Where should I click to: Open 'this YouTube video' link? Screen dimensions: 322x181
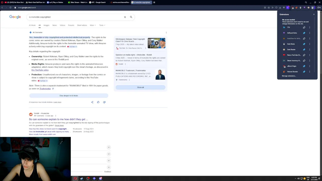click(x=40, y=70)
